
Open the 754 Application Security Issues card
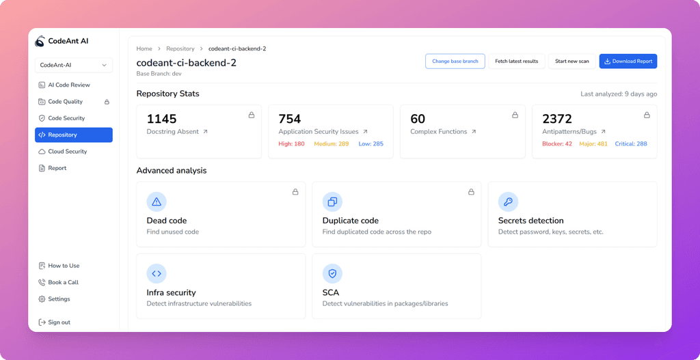click(x=330, y=132)
